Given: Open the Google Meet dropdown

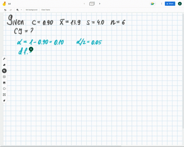Looking at the screenshot, I should 153,4.
